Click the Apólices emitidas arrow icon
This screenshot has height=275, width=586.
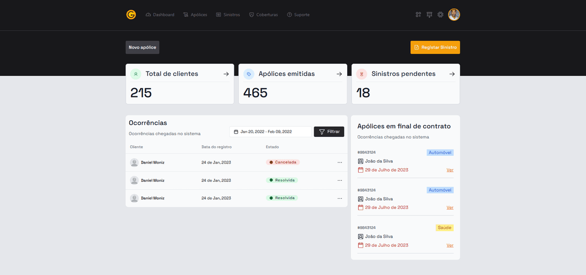[x=339, y=74]
